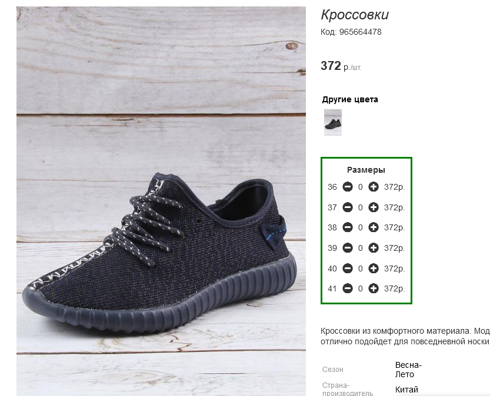Click the Размеры heading
490x396 pixels.
(366, 170)
